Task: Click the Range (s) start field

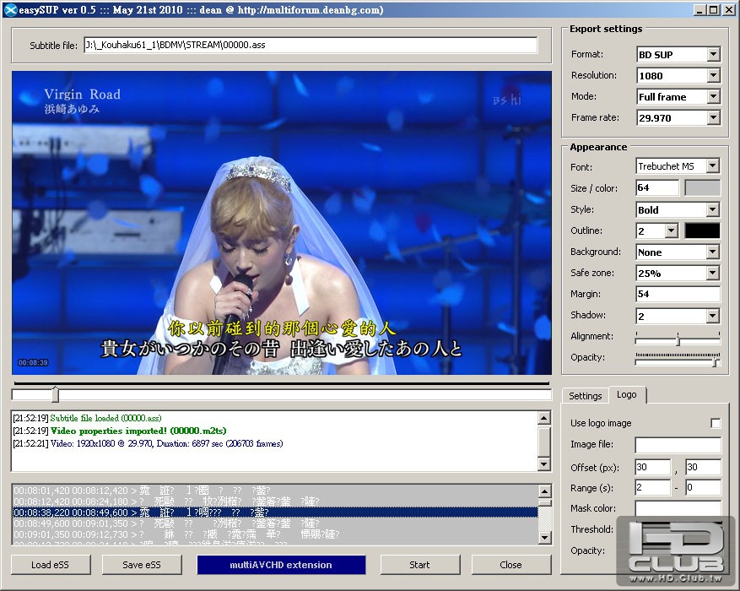Action: pos(653,487)
